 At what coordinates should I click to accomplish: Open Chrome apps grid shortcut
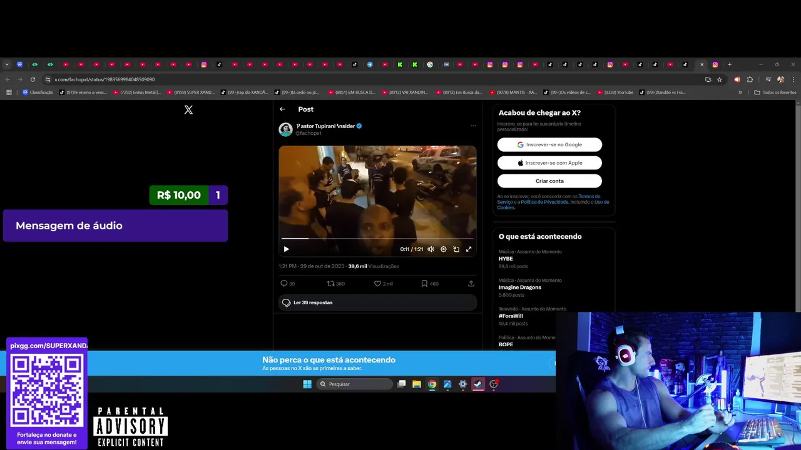[x=9, y=92]
